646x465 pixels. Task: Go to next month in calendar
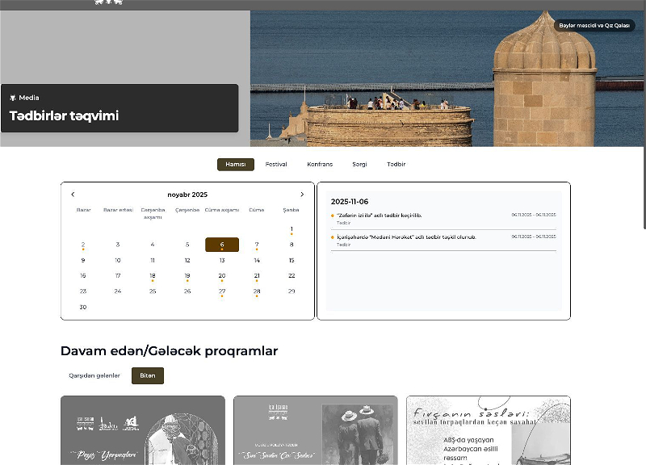(x=302, y=195)
